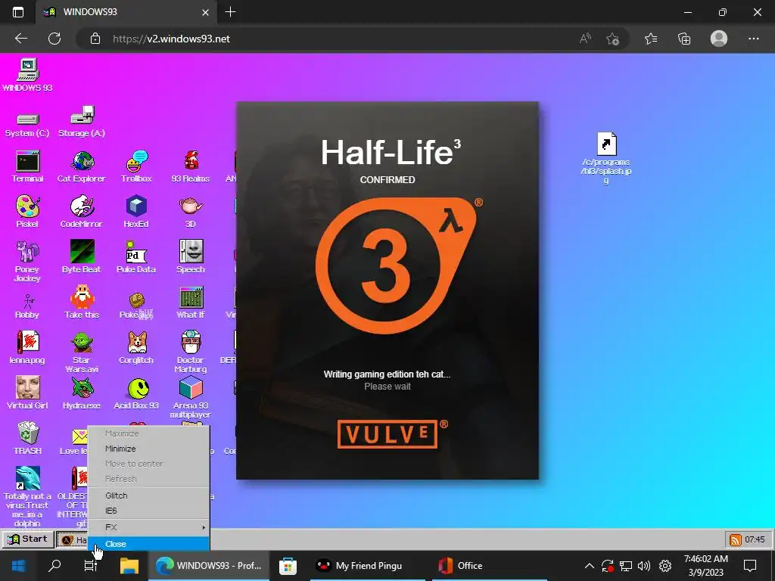Screen dimensions: 775x581
Task: Click the RSS clock tray showing 07:45
Action: click(748, 540)
